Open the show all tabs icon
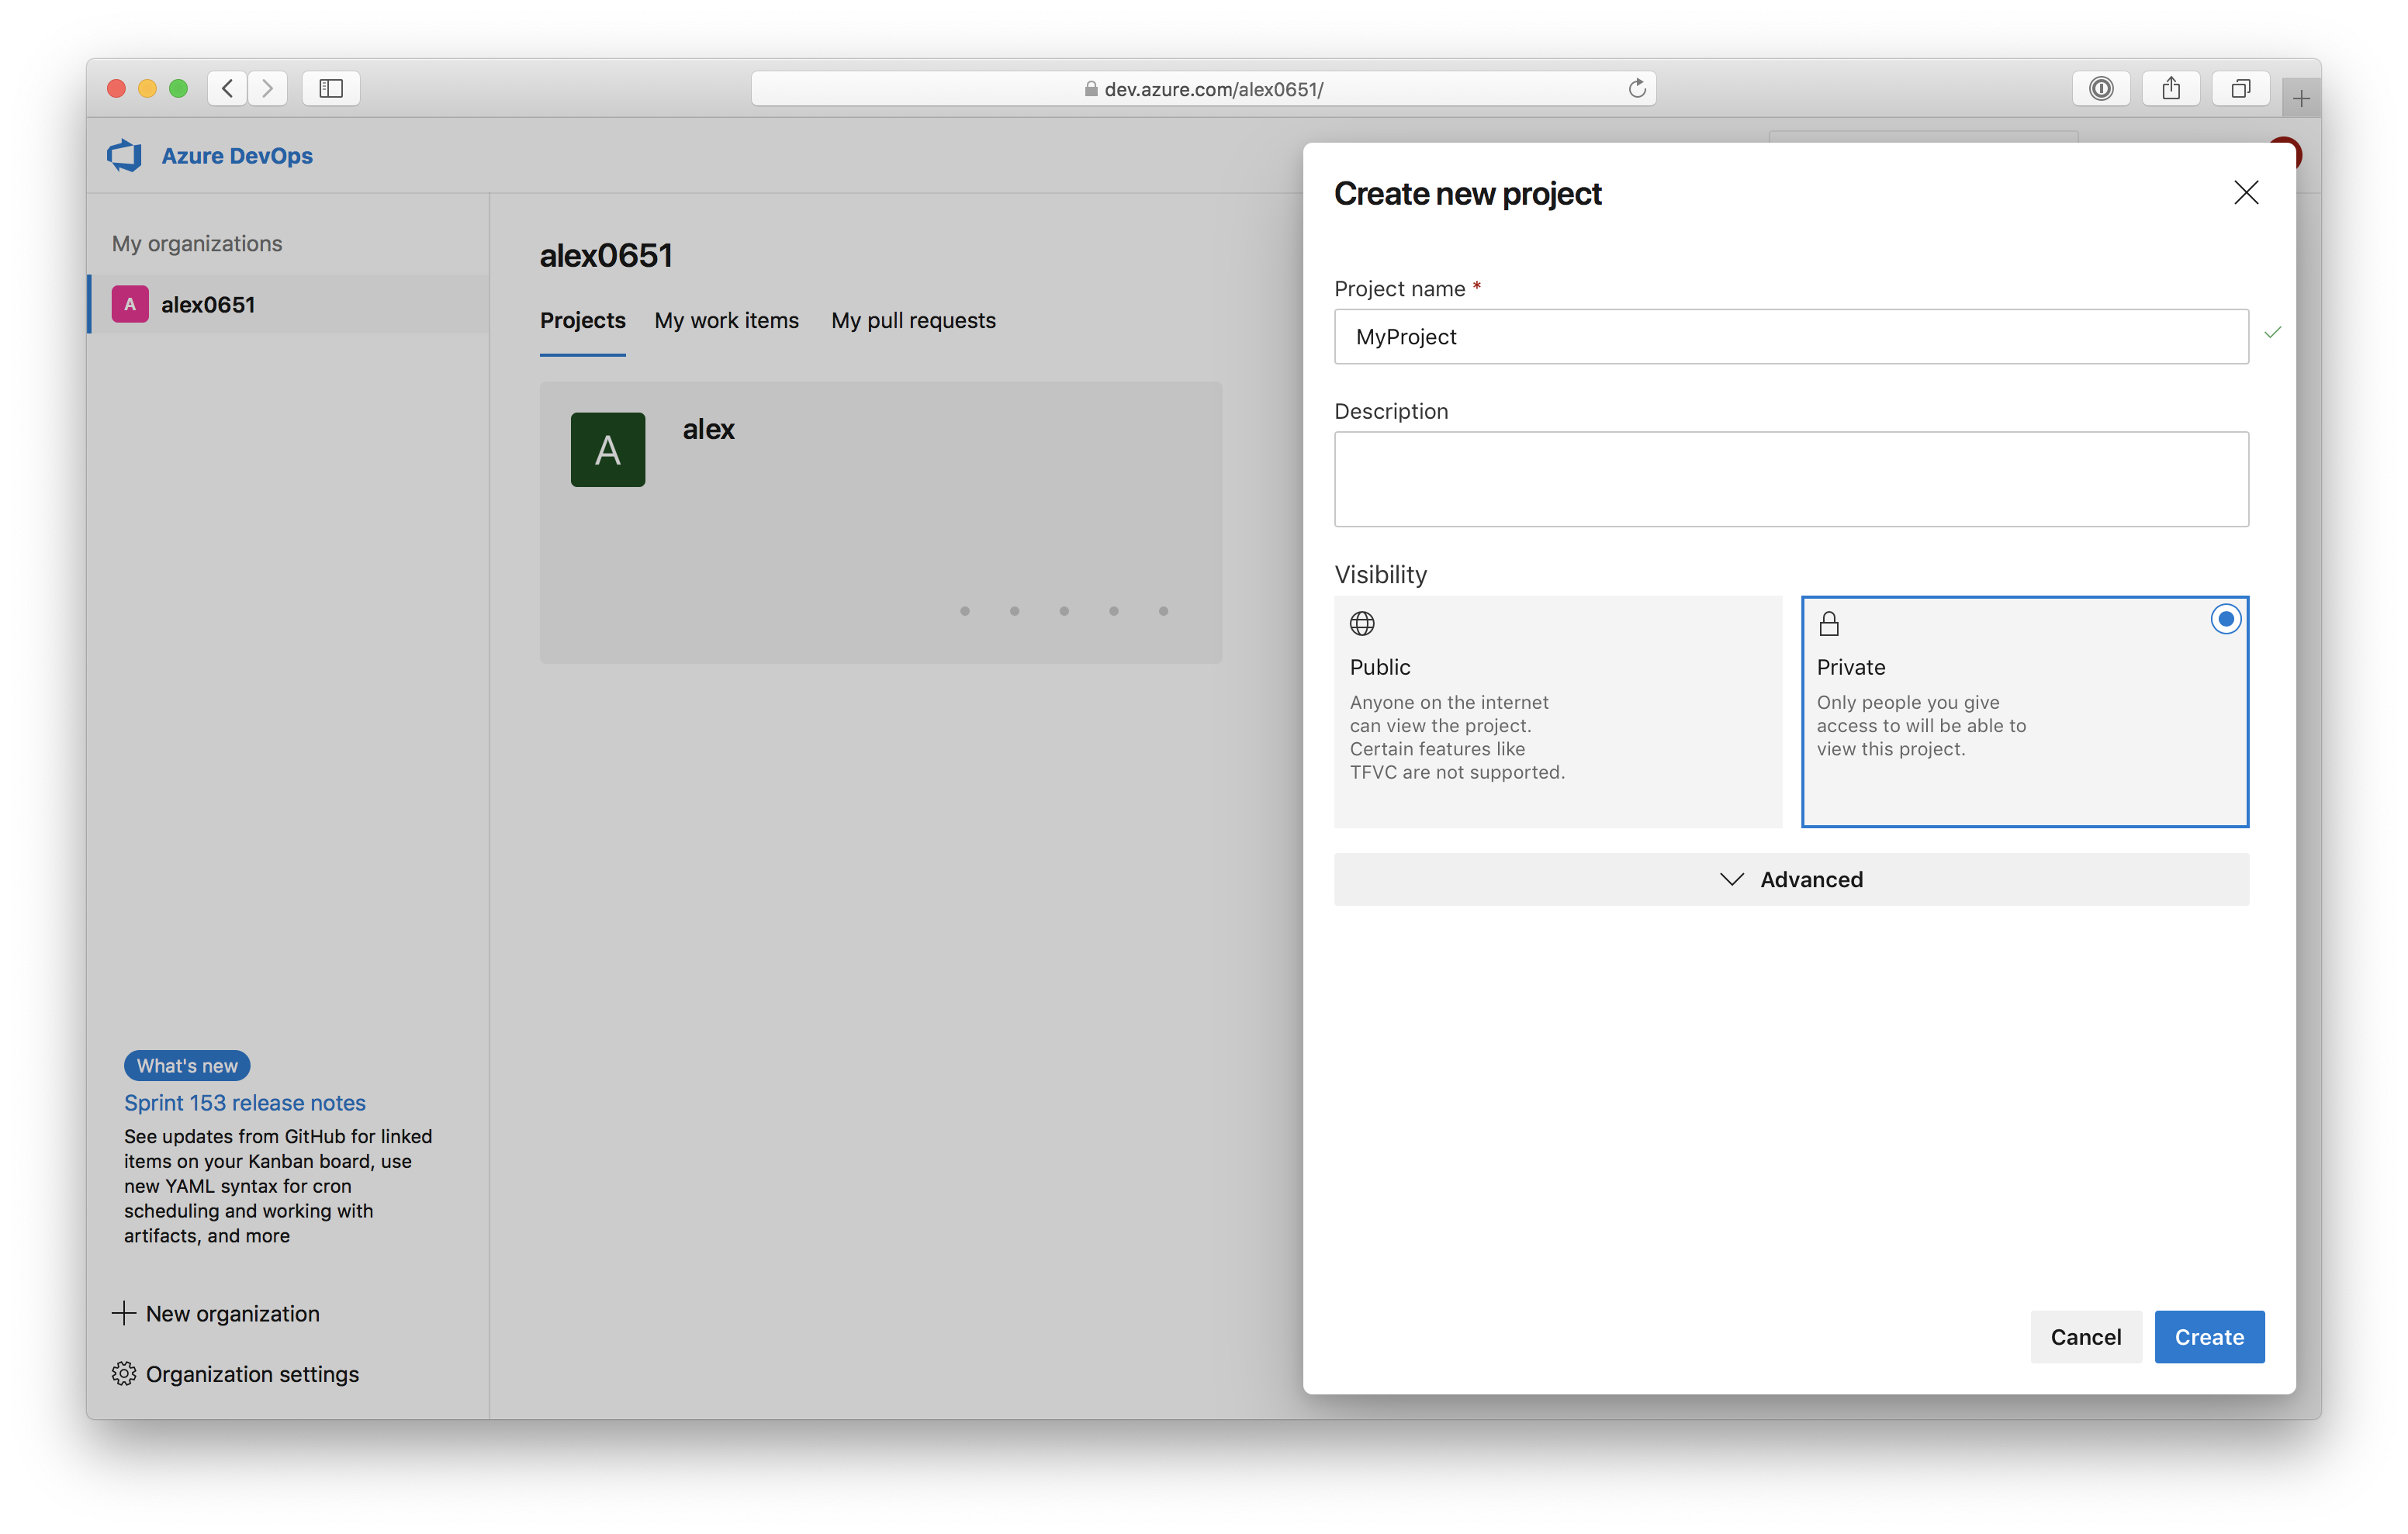 2240,89
